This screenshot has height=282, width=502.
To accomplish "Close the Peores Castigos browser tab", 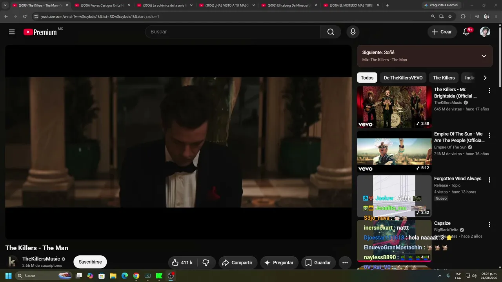I will pyautogui.click(x=129, y=5).
